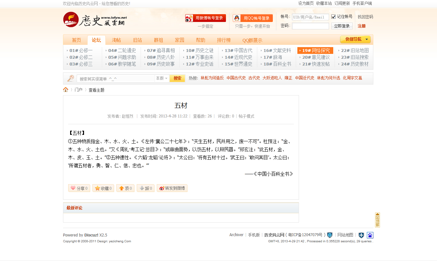
Task: Click the hot search term 林彪为何造反
Action: [212, 78]
